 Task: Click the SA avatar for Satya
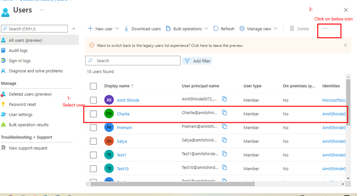pyautogui.click(x=109, y=141)
